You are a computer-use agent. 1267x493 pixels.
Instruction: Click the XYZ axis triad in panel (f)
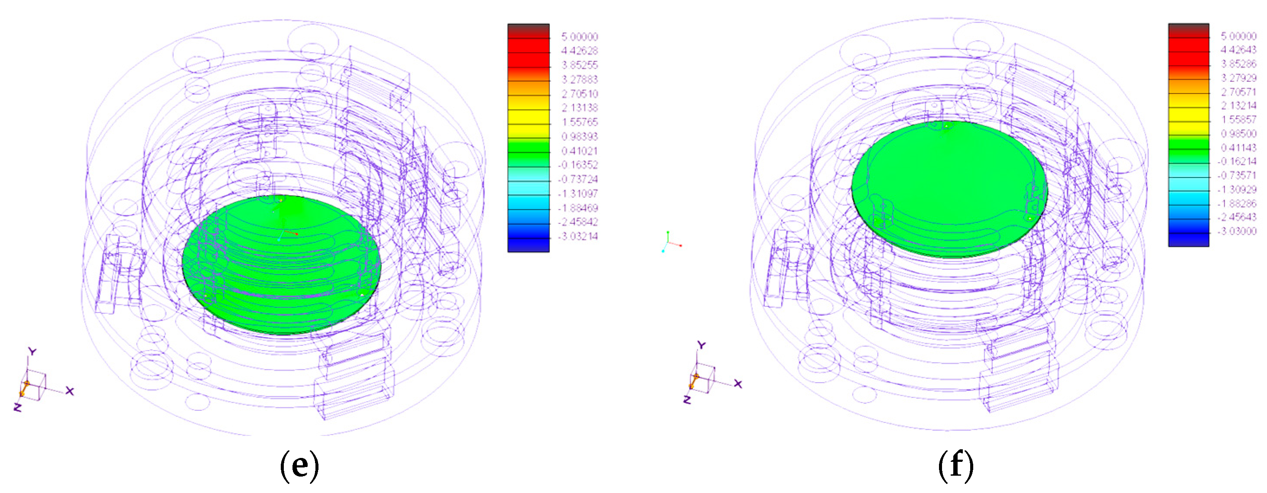pyautogui.click(x=704, y=378)
